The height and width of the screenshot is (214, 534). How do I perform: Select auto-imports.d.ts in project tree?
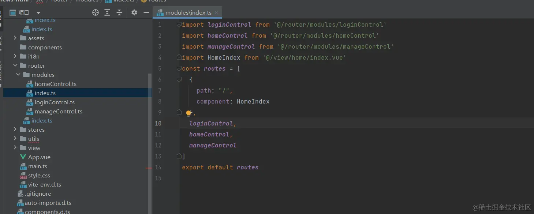point(48,203)
